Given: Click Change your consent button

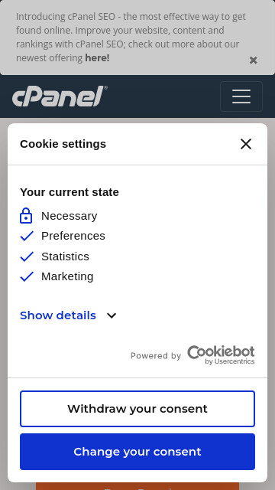Looking at the screenshot, I should [x=137, y=452].
